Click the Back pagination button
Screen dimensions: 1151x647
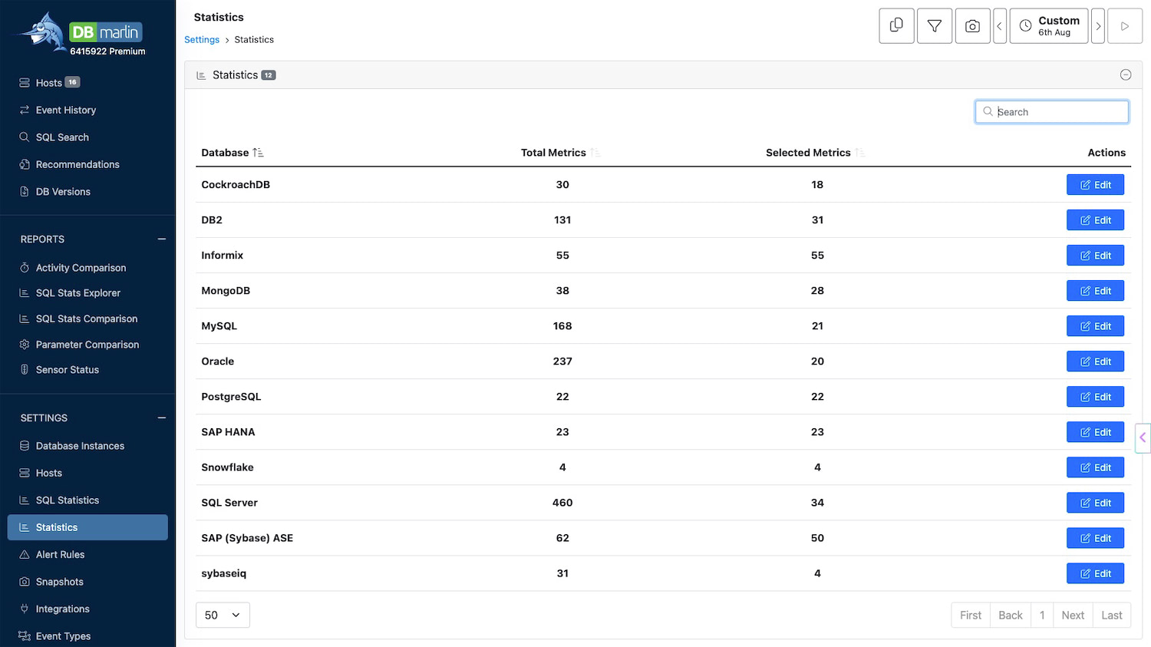pos(1011,615)
